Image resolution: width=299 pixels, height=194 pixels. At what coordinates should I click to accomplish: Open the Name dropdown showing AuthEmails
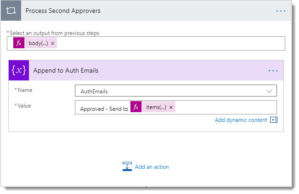pos(170,91)
